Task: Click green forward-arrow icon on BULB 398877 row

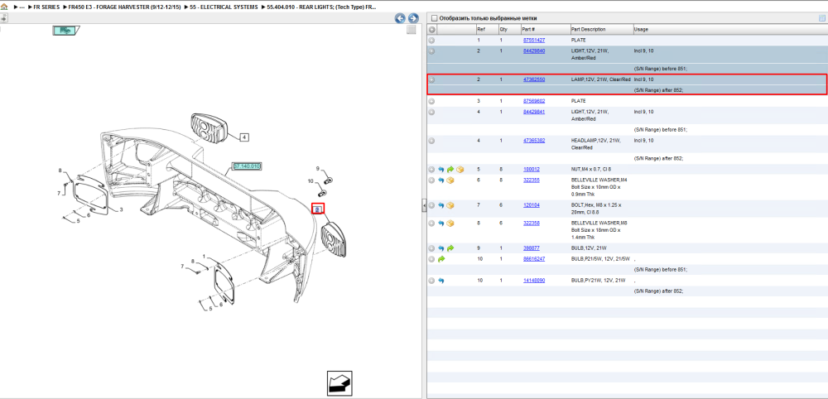Action: point(450,248)
